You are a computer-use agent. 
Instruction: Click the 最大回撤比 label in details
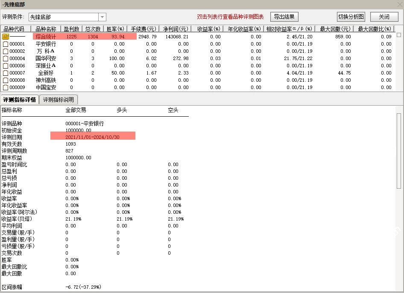[15, 267]
